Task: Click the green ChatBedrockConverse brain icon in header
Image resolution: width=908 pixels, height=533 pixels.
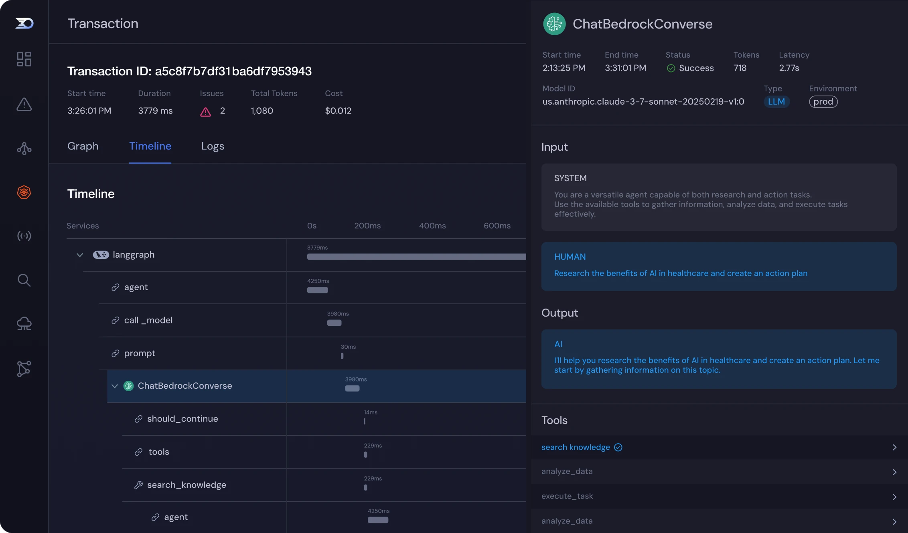Action: (x=554, y=24)
